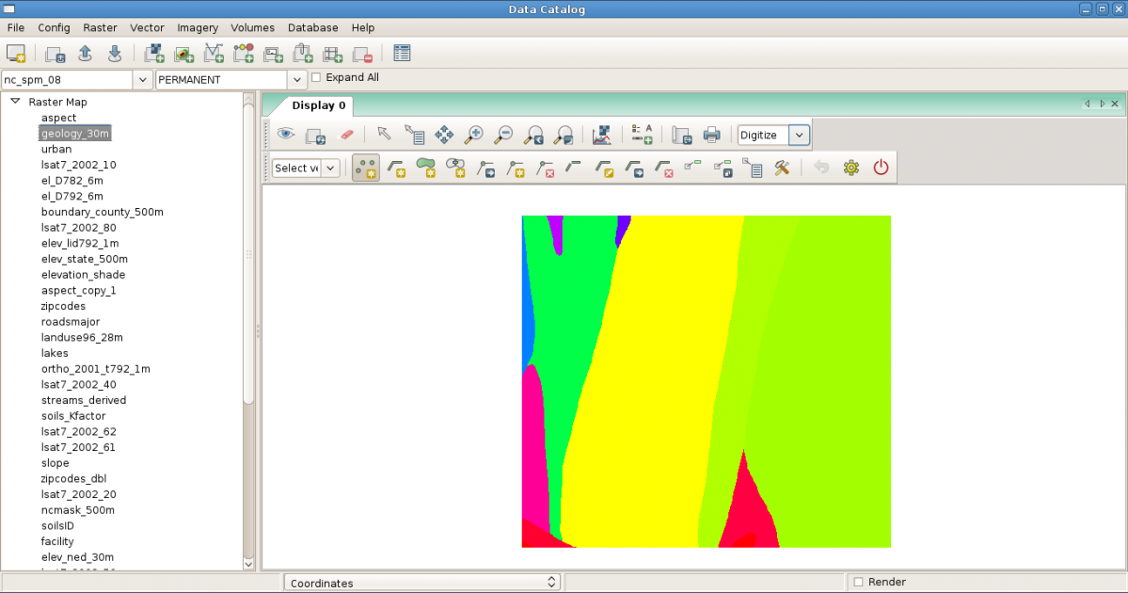Toggle the Expand All checkbox
The width and height of the screenshot is (1128, 593).
click(316, 78)
